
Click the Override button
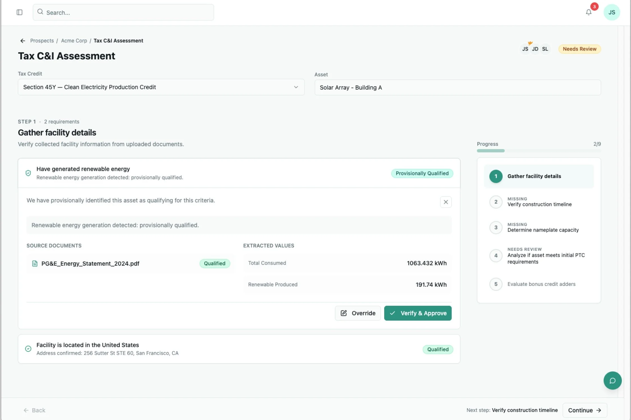[x=358, y=313]
